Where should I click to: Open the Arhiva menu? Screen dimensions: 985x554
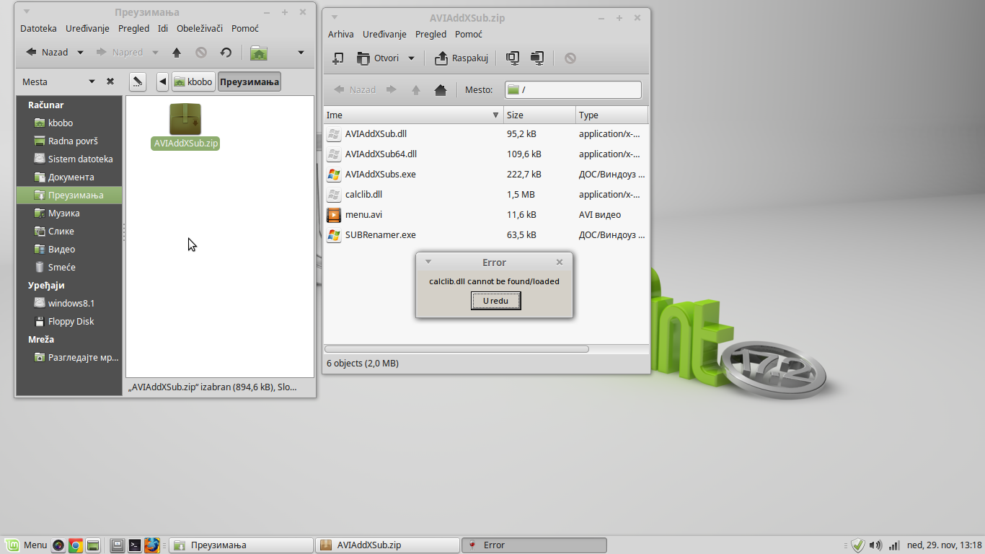point(341,34)
